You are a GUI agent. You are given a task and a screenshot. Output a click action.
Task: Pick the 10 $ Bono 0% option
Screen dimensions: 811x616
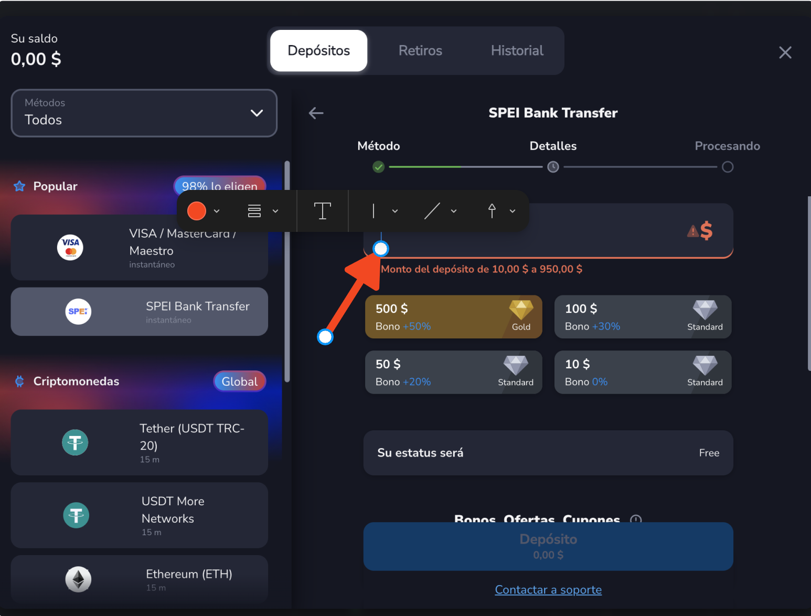click(643, 373)
